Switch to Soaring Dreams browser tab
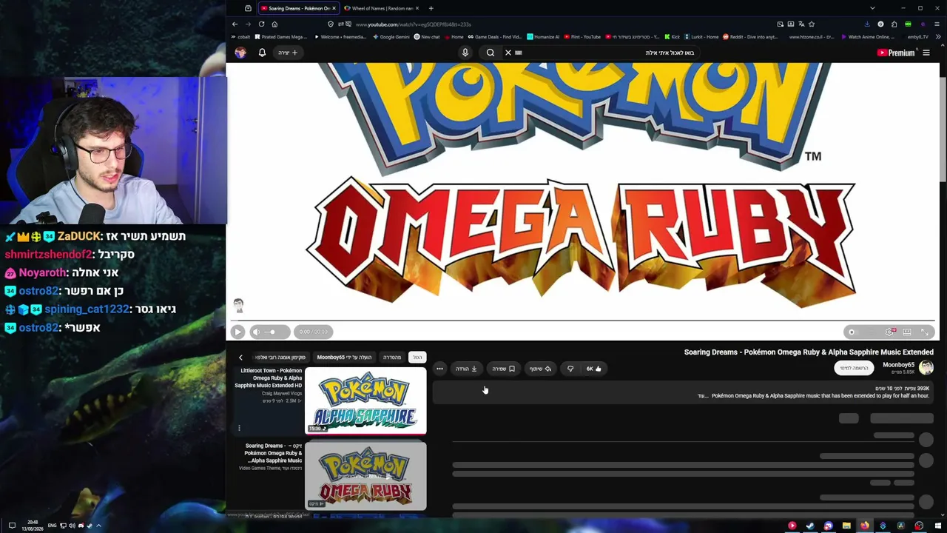947x533 pixels. pyautogui.click(x=298, y=8)
